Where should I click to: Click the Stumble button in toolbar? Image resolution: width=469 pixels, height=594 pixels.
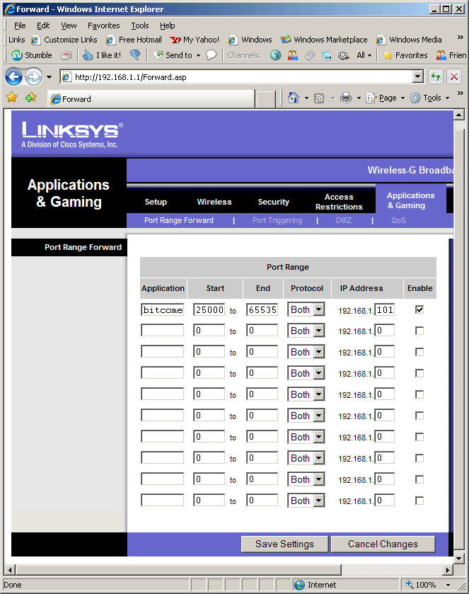[32, 55]
